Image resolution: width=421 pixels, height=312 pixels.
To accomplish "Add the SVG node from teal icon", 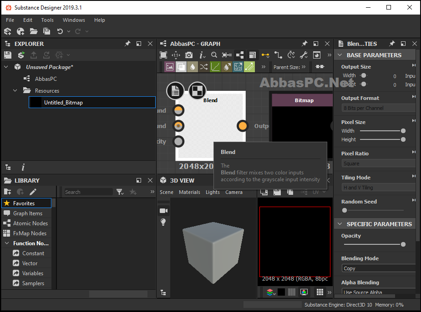I will [x=238, y=67].
